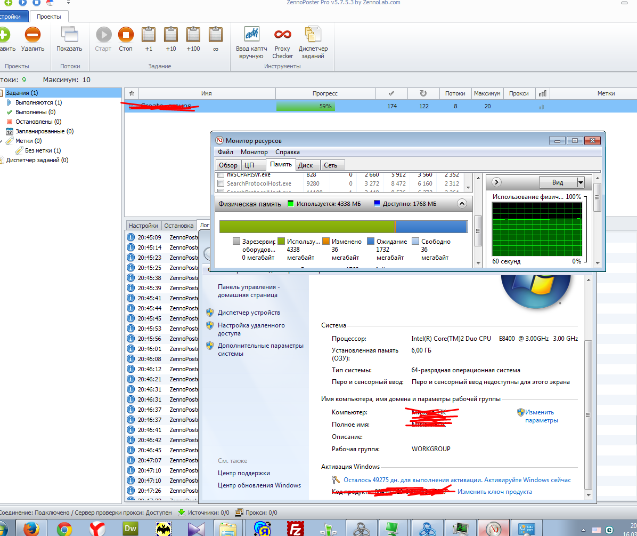
Task: Click the Windows activation days-remaining link
Action: pyautogui.click(x=457, y=480)
